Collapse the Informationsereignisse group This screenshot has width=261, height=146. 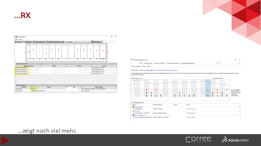pos(240,115)
